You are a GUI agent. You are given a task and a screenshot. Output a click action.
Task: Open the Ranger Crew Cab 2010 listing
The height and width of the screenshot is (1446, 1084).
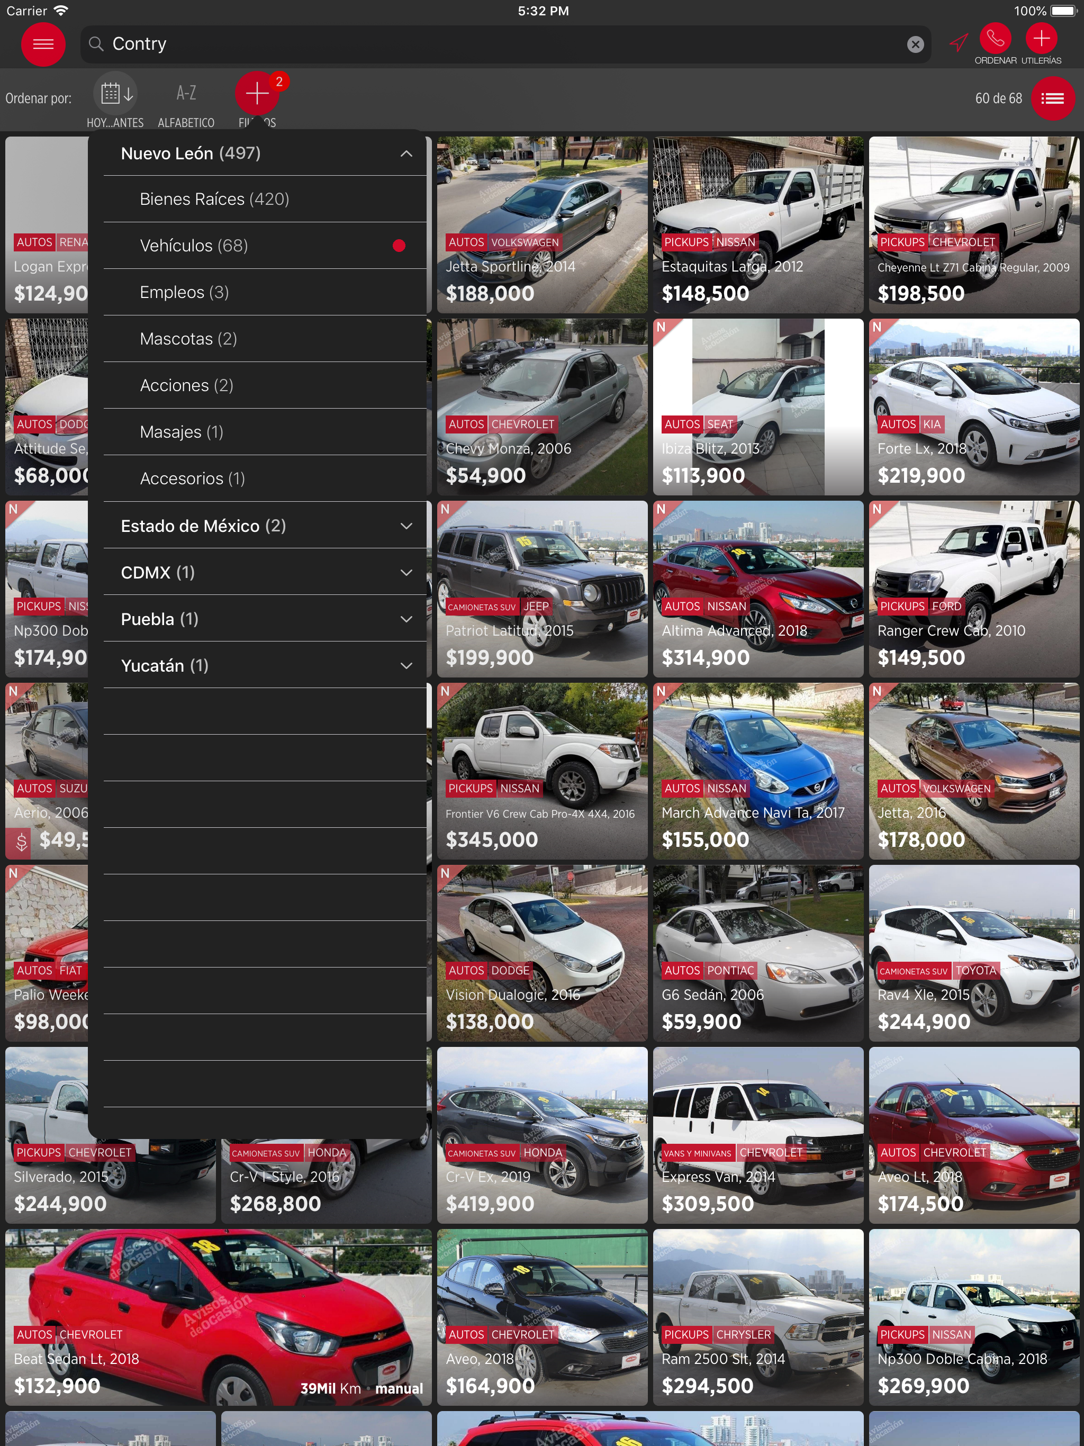pyautogui.click(x=974, y=589)
